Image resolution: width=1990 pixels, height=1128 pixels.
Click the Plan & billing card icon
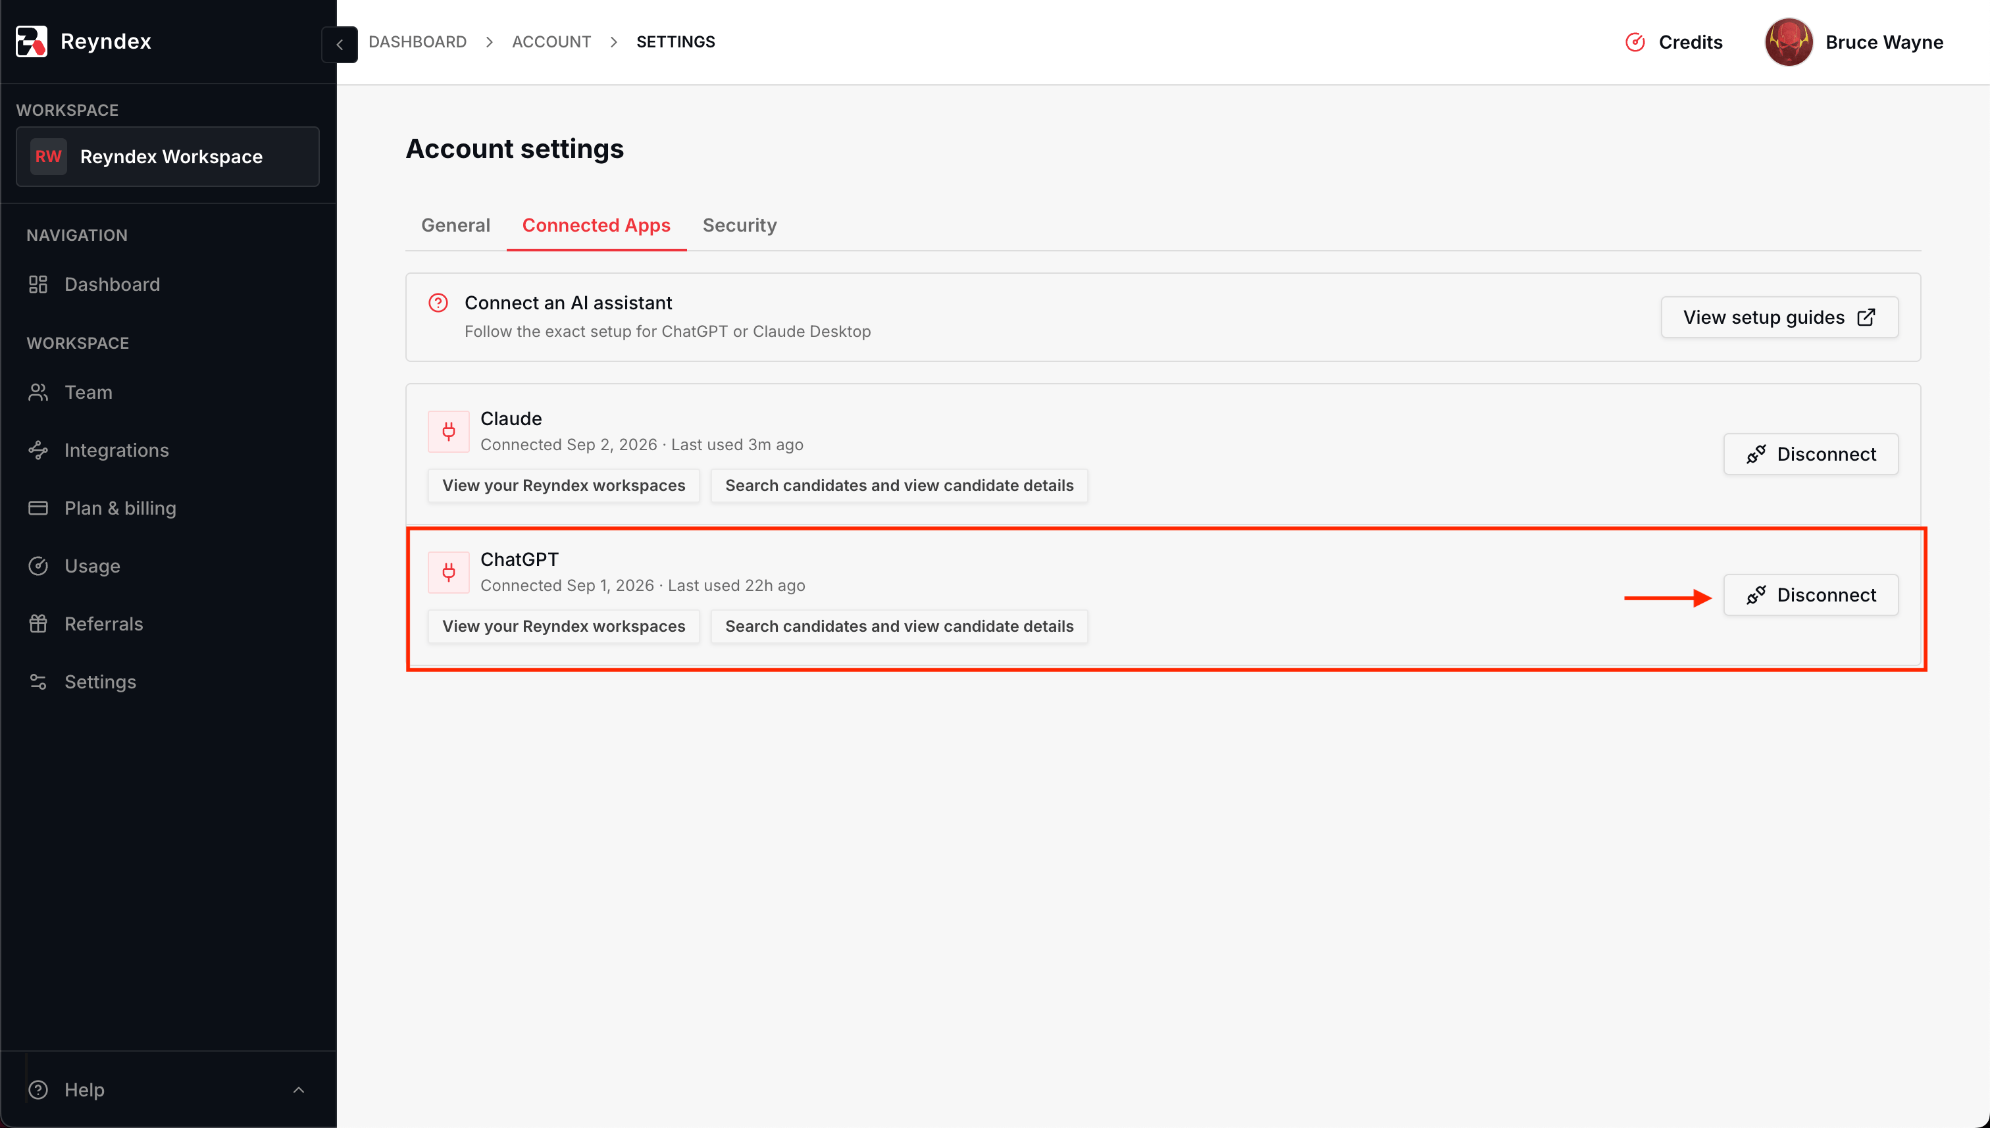(x=38, y=508)
